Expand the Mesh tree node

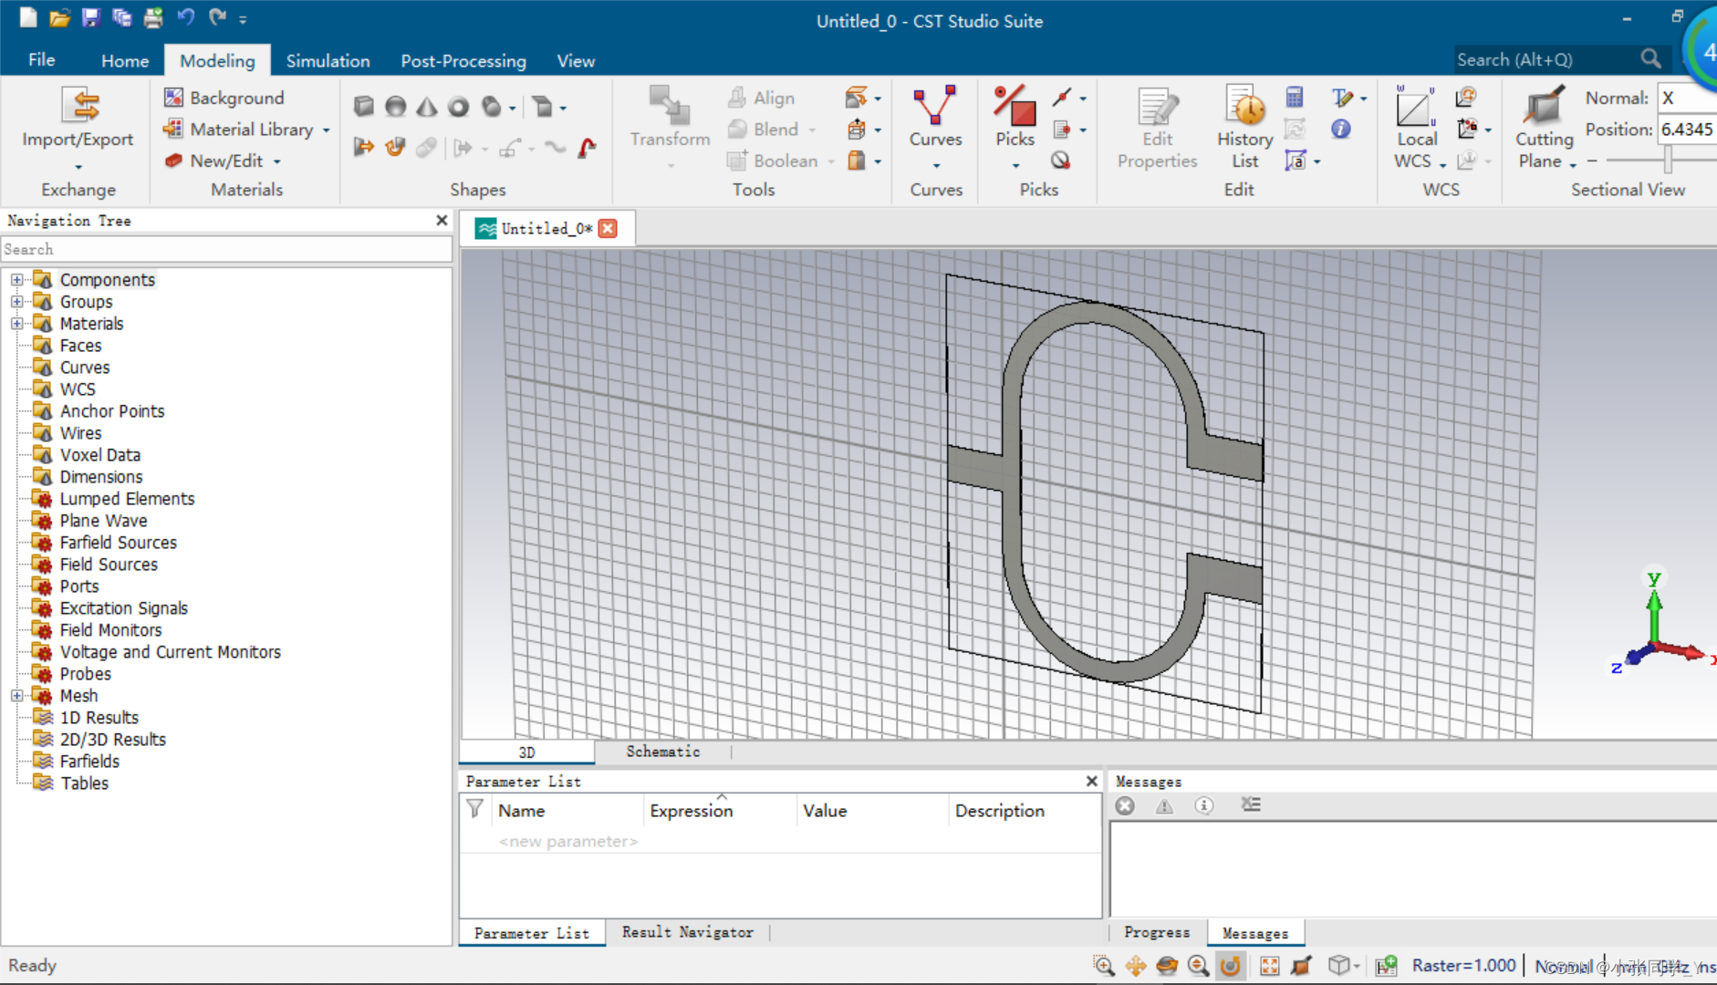(16, 695)
